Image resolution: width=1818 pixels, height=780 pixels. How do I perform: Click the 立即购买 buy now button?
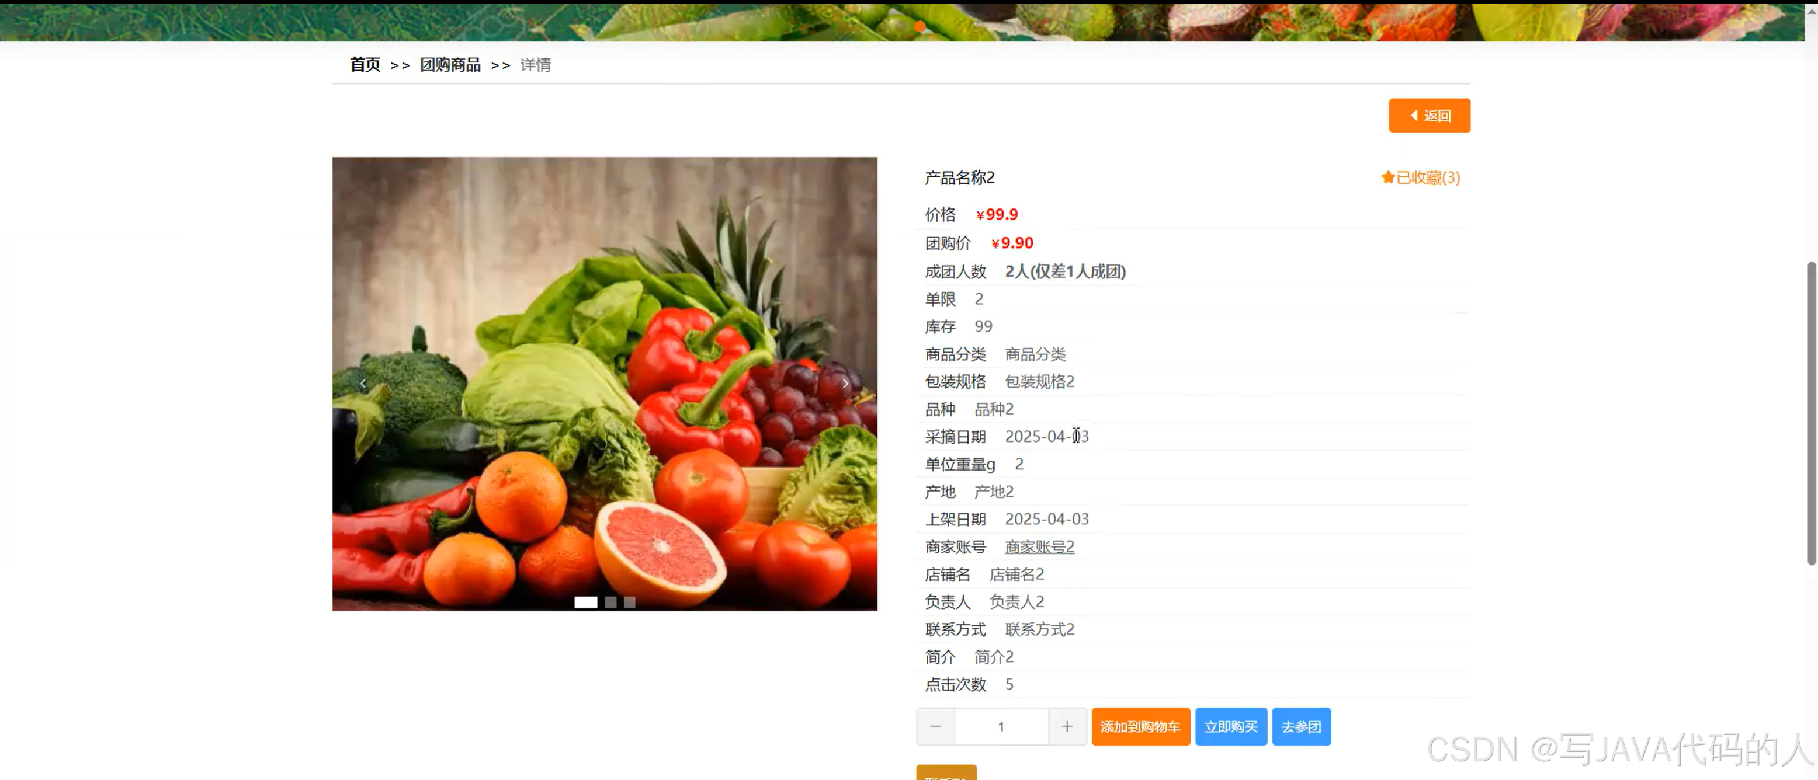tap(1231, 726)
